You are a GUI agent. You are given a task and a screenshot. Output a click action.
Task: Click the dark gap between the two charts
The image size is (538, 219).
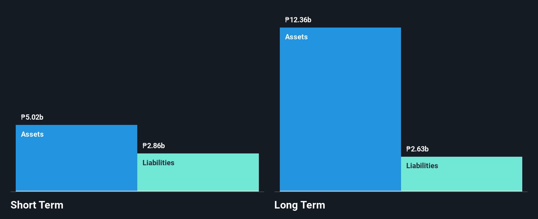click(269, 112)
